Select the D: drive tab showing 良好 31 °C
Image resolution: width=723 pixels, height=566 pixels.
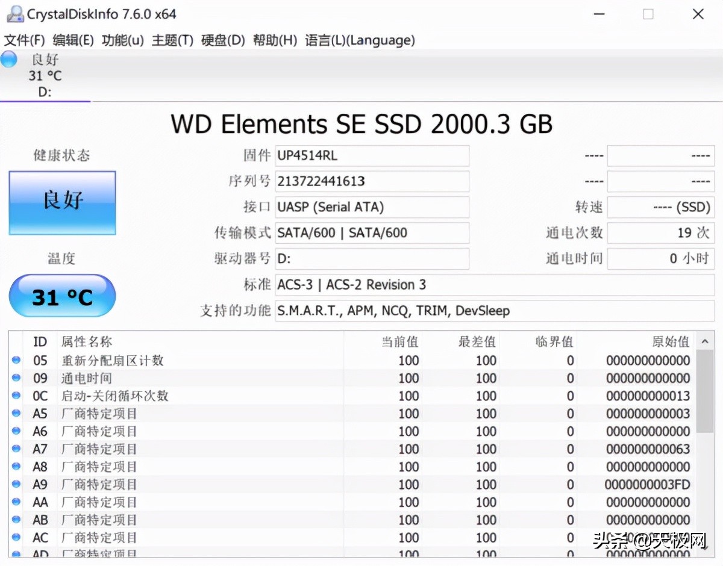click(45, 76)
